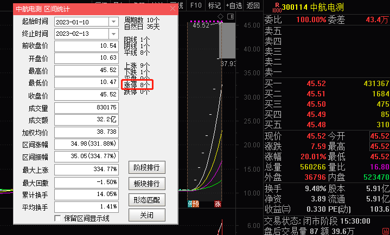
Task: Close the 区间统计 dialog with the X
Action: (x=172, y=9)
